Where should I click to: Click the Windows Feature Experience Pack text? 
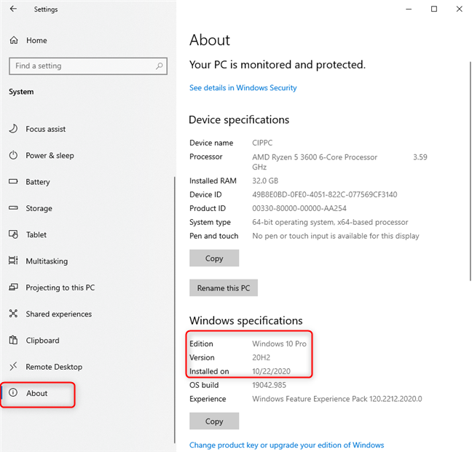[x=337, y=399]
